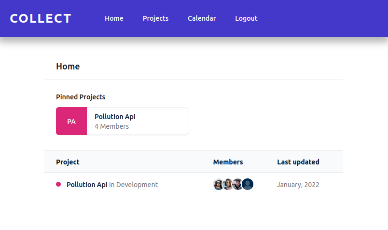Click the 'in Development' status text
Viewport: 388px width, 230px height.
pos(134,185)
